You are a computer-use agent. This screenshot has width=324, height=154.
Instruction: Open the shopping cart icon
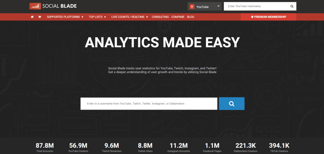(40, 17)
